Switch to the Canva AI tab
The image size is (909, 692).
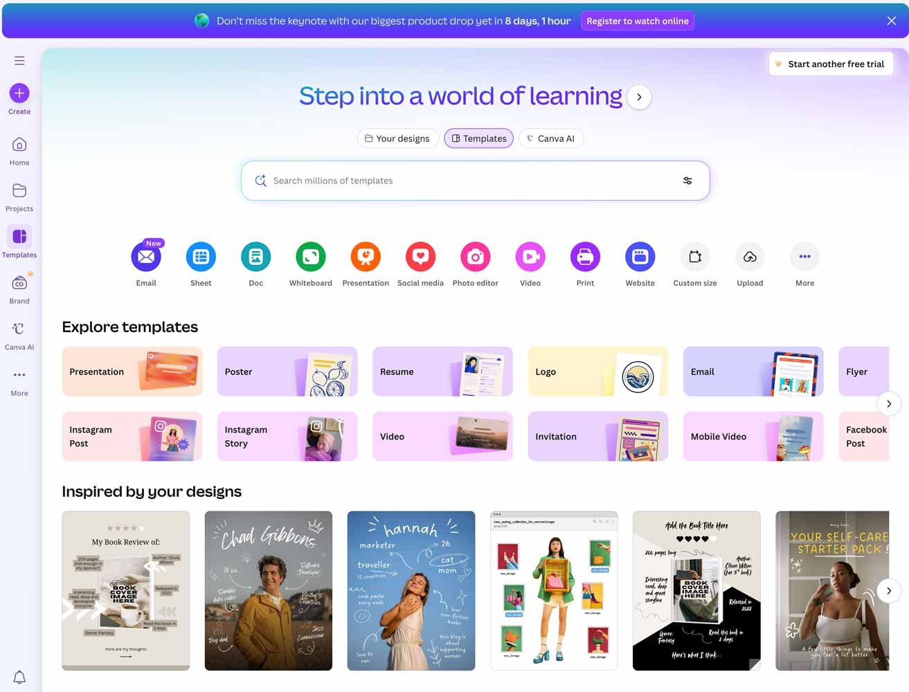(x=551, y=138)
